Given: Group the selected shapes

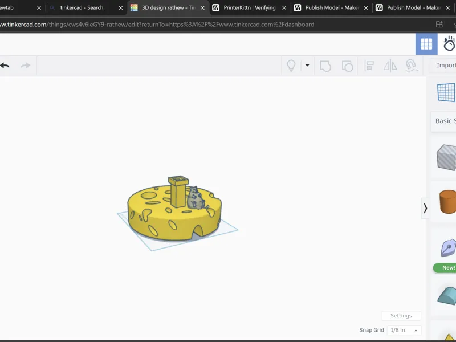Looking at the screenshot, I should click(x=325, y=66).
